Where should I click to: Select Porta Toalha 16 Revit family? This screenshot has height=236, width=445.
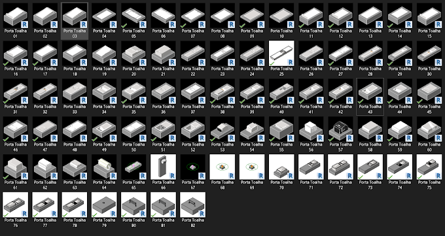(x=15, y=54)
